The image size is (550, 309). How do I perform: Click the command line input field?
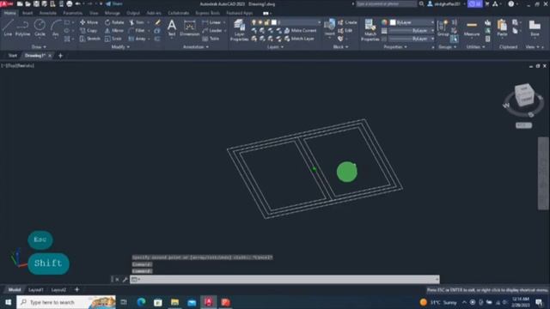pos(284,279)
